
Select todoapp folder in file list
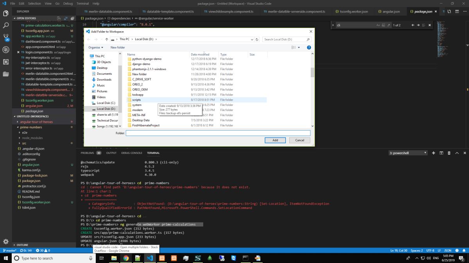[x=138, y=95]
